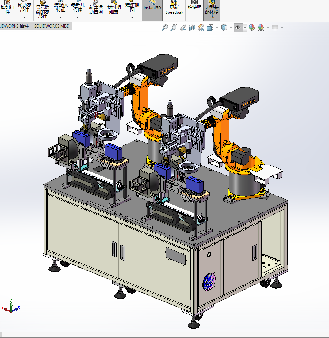Image resolution: width=329 pixels, height=338 pixels.
Task: Click the Previous View icon
Action: (183, 28)
